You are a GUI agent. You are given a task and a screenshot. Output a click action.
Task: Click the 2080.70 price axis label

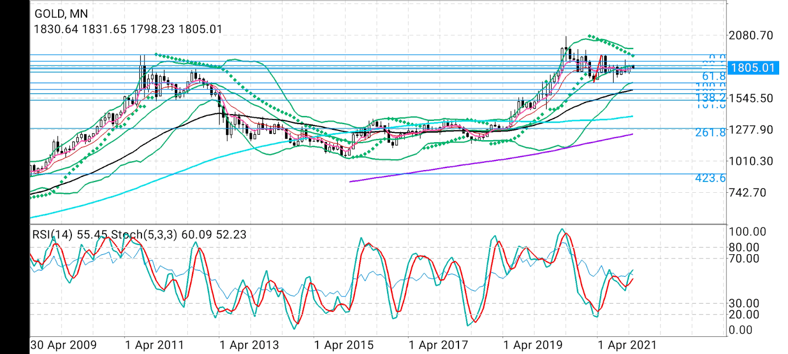point(751,35)
